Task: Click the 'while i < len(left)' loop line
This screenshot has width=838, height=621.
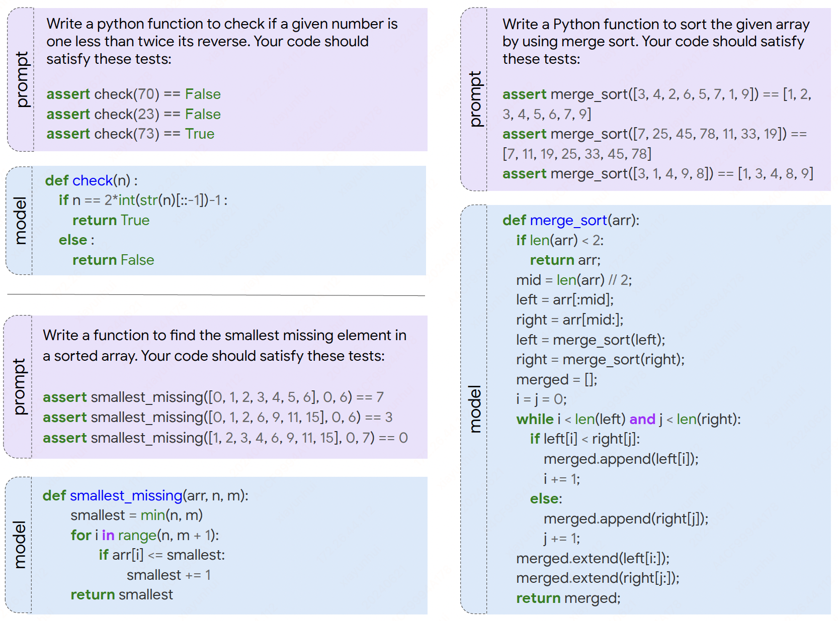Action: [628, 420]
